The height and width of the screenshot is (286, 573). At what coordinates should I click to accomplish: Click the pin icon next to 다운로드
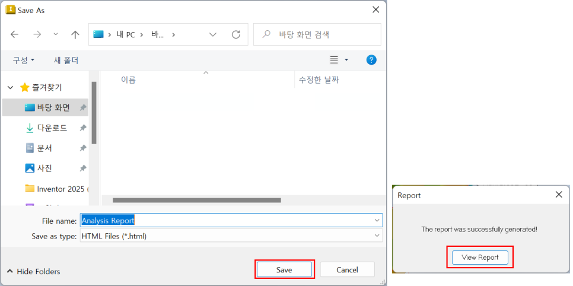[83, 128]
